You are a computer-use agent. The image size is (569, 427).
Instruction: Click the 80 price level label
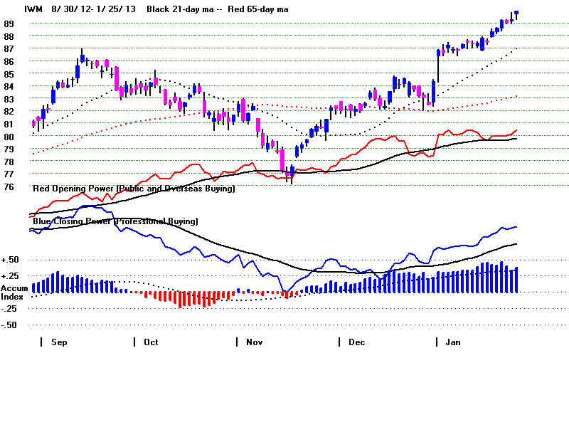[x=9, y=137]
